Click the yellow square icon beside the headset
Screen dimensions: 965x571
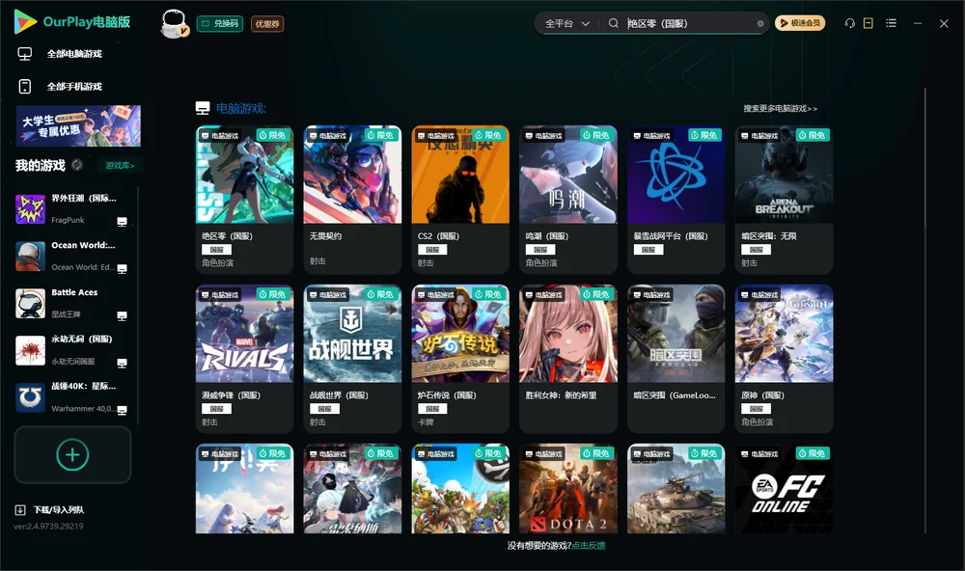tap(868, 23)
